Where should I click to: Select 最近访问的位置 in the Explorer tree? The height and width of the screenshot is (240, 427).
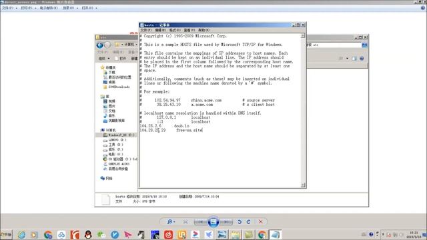coord(117,77)
